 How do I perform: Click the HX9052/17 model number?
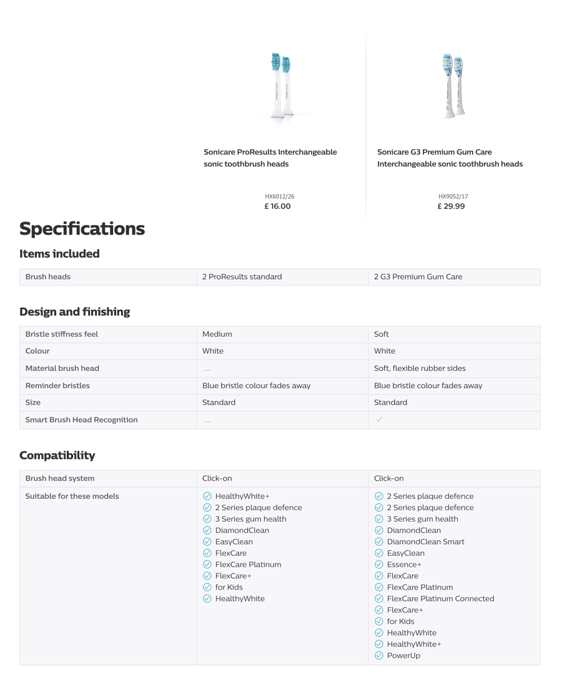click(453, 197)
